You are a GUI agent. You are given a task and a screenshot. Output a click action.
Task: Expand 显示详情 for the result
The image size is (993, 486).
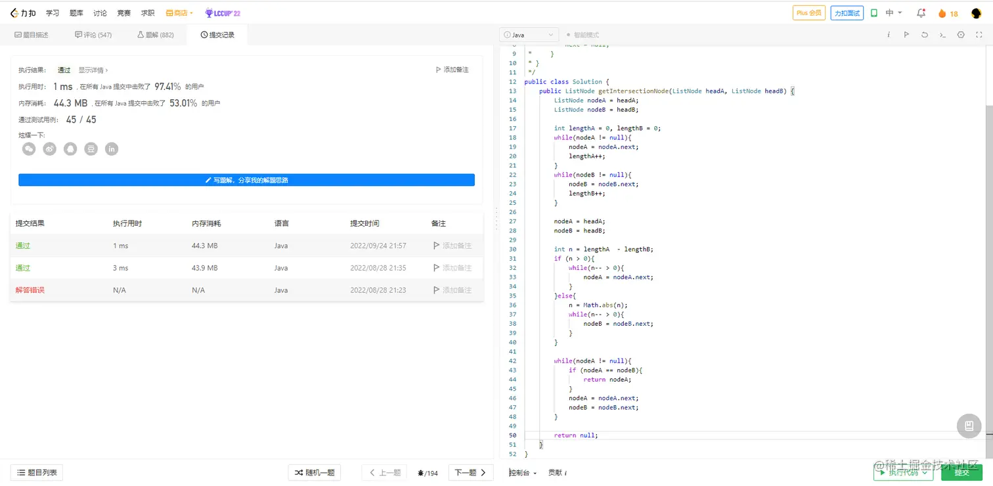(93, 70)
